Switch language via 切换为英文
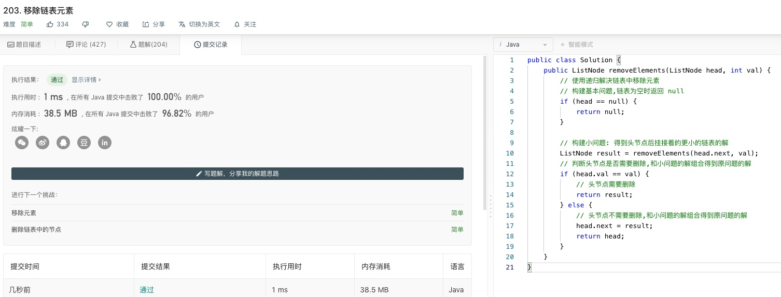The width and height of the screenshot is (781, 297). [x=199, y=24]
